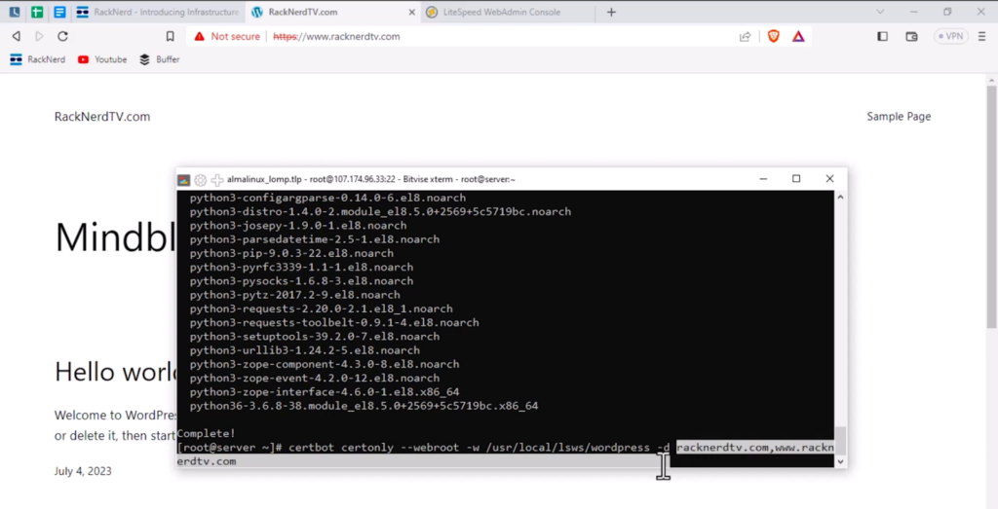
Task: Open Brave Rewards triangle icon
Action: click(798, 36)
